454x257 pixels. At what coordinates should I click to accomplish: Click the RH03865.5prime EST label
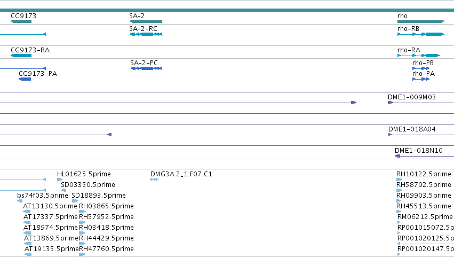pos(106,206)
